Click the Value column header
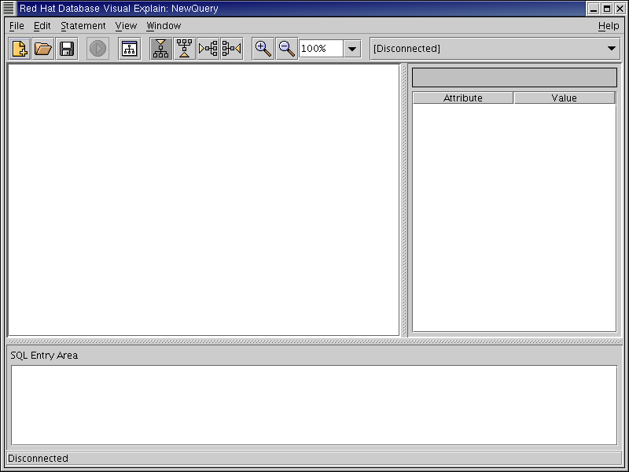Image resolution: width=629 pixels, height=472 pixels. tap(565, 98)
